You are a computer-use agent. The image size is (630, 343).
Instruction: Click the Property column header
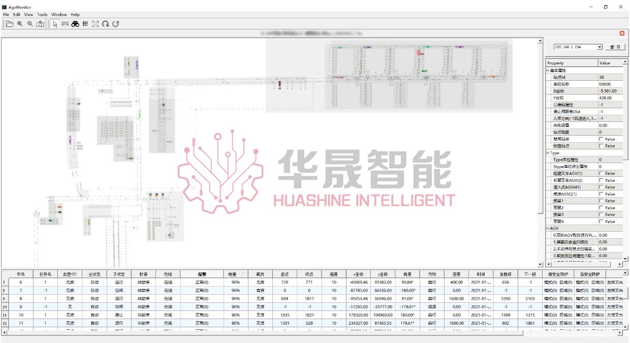pyautogui.click(x=572, y=63)
